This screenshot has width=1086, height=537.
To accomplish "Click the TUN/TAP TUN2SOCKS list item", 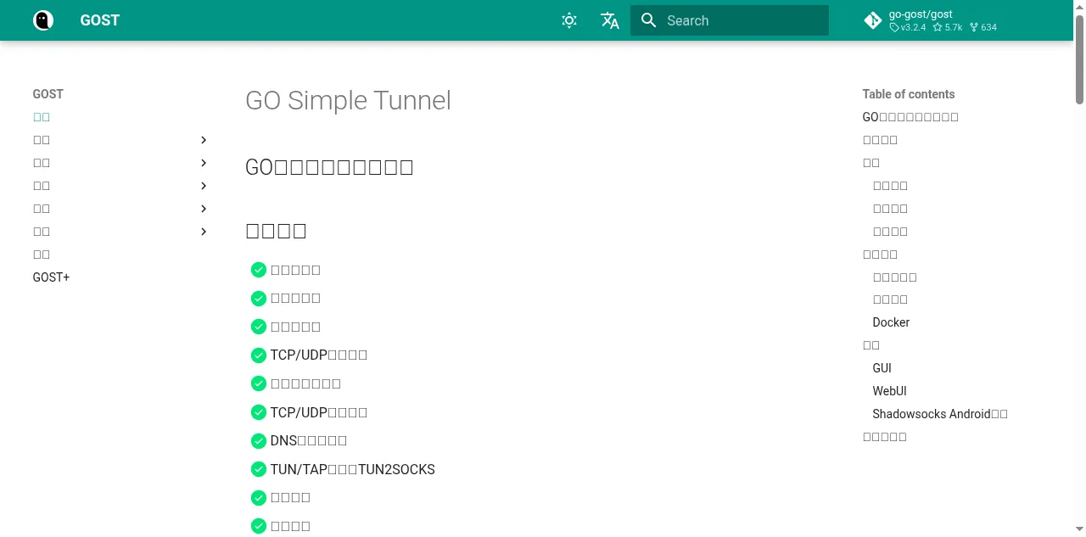I will click(353, 469).
